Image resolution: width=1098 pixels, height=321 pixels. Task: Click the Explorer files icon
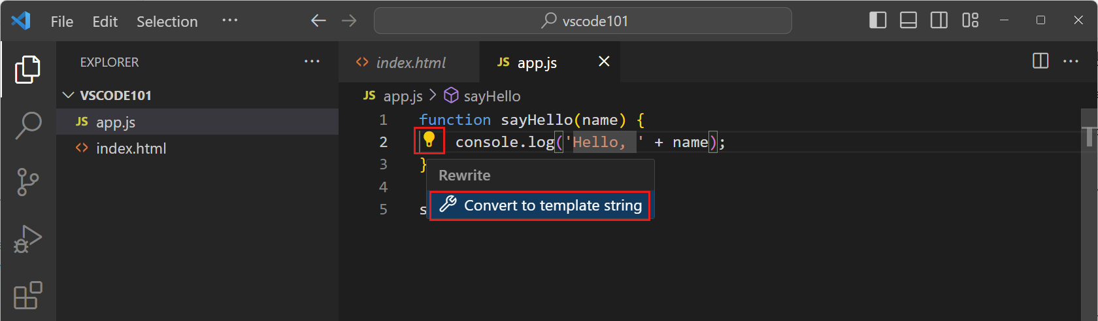[x=28, y=69]
